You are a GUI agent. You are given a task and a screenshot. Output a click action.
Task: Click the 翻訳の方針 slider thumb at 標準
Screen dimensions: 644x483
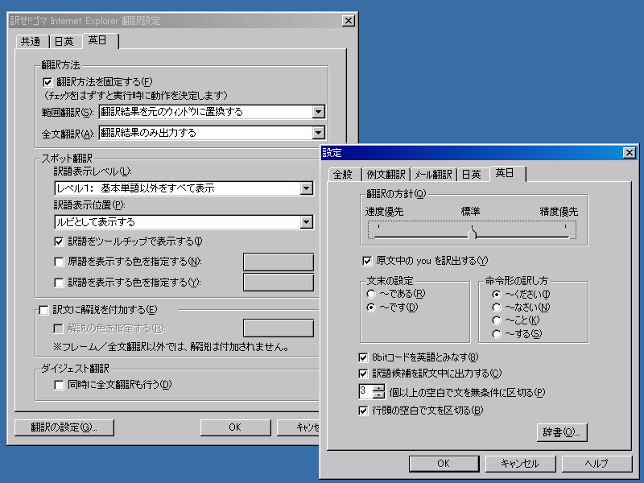click(473, 233)
